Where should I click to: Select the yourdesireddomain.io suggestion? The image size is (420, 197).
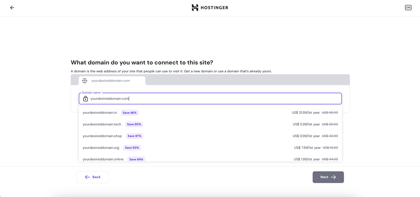[x=100, y=112]
